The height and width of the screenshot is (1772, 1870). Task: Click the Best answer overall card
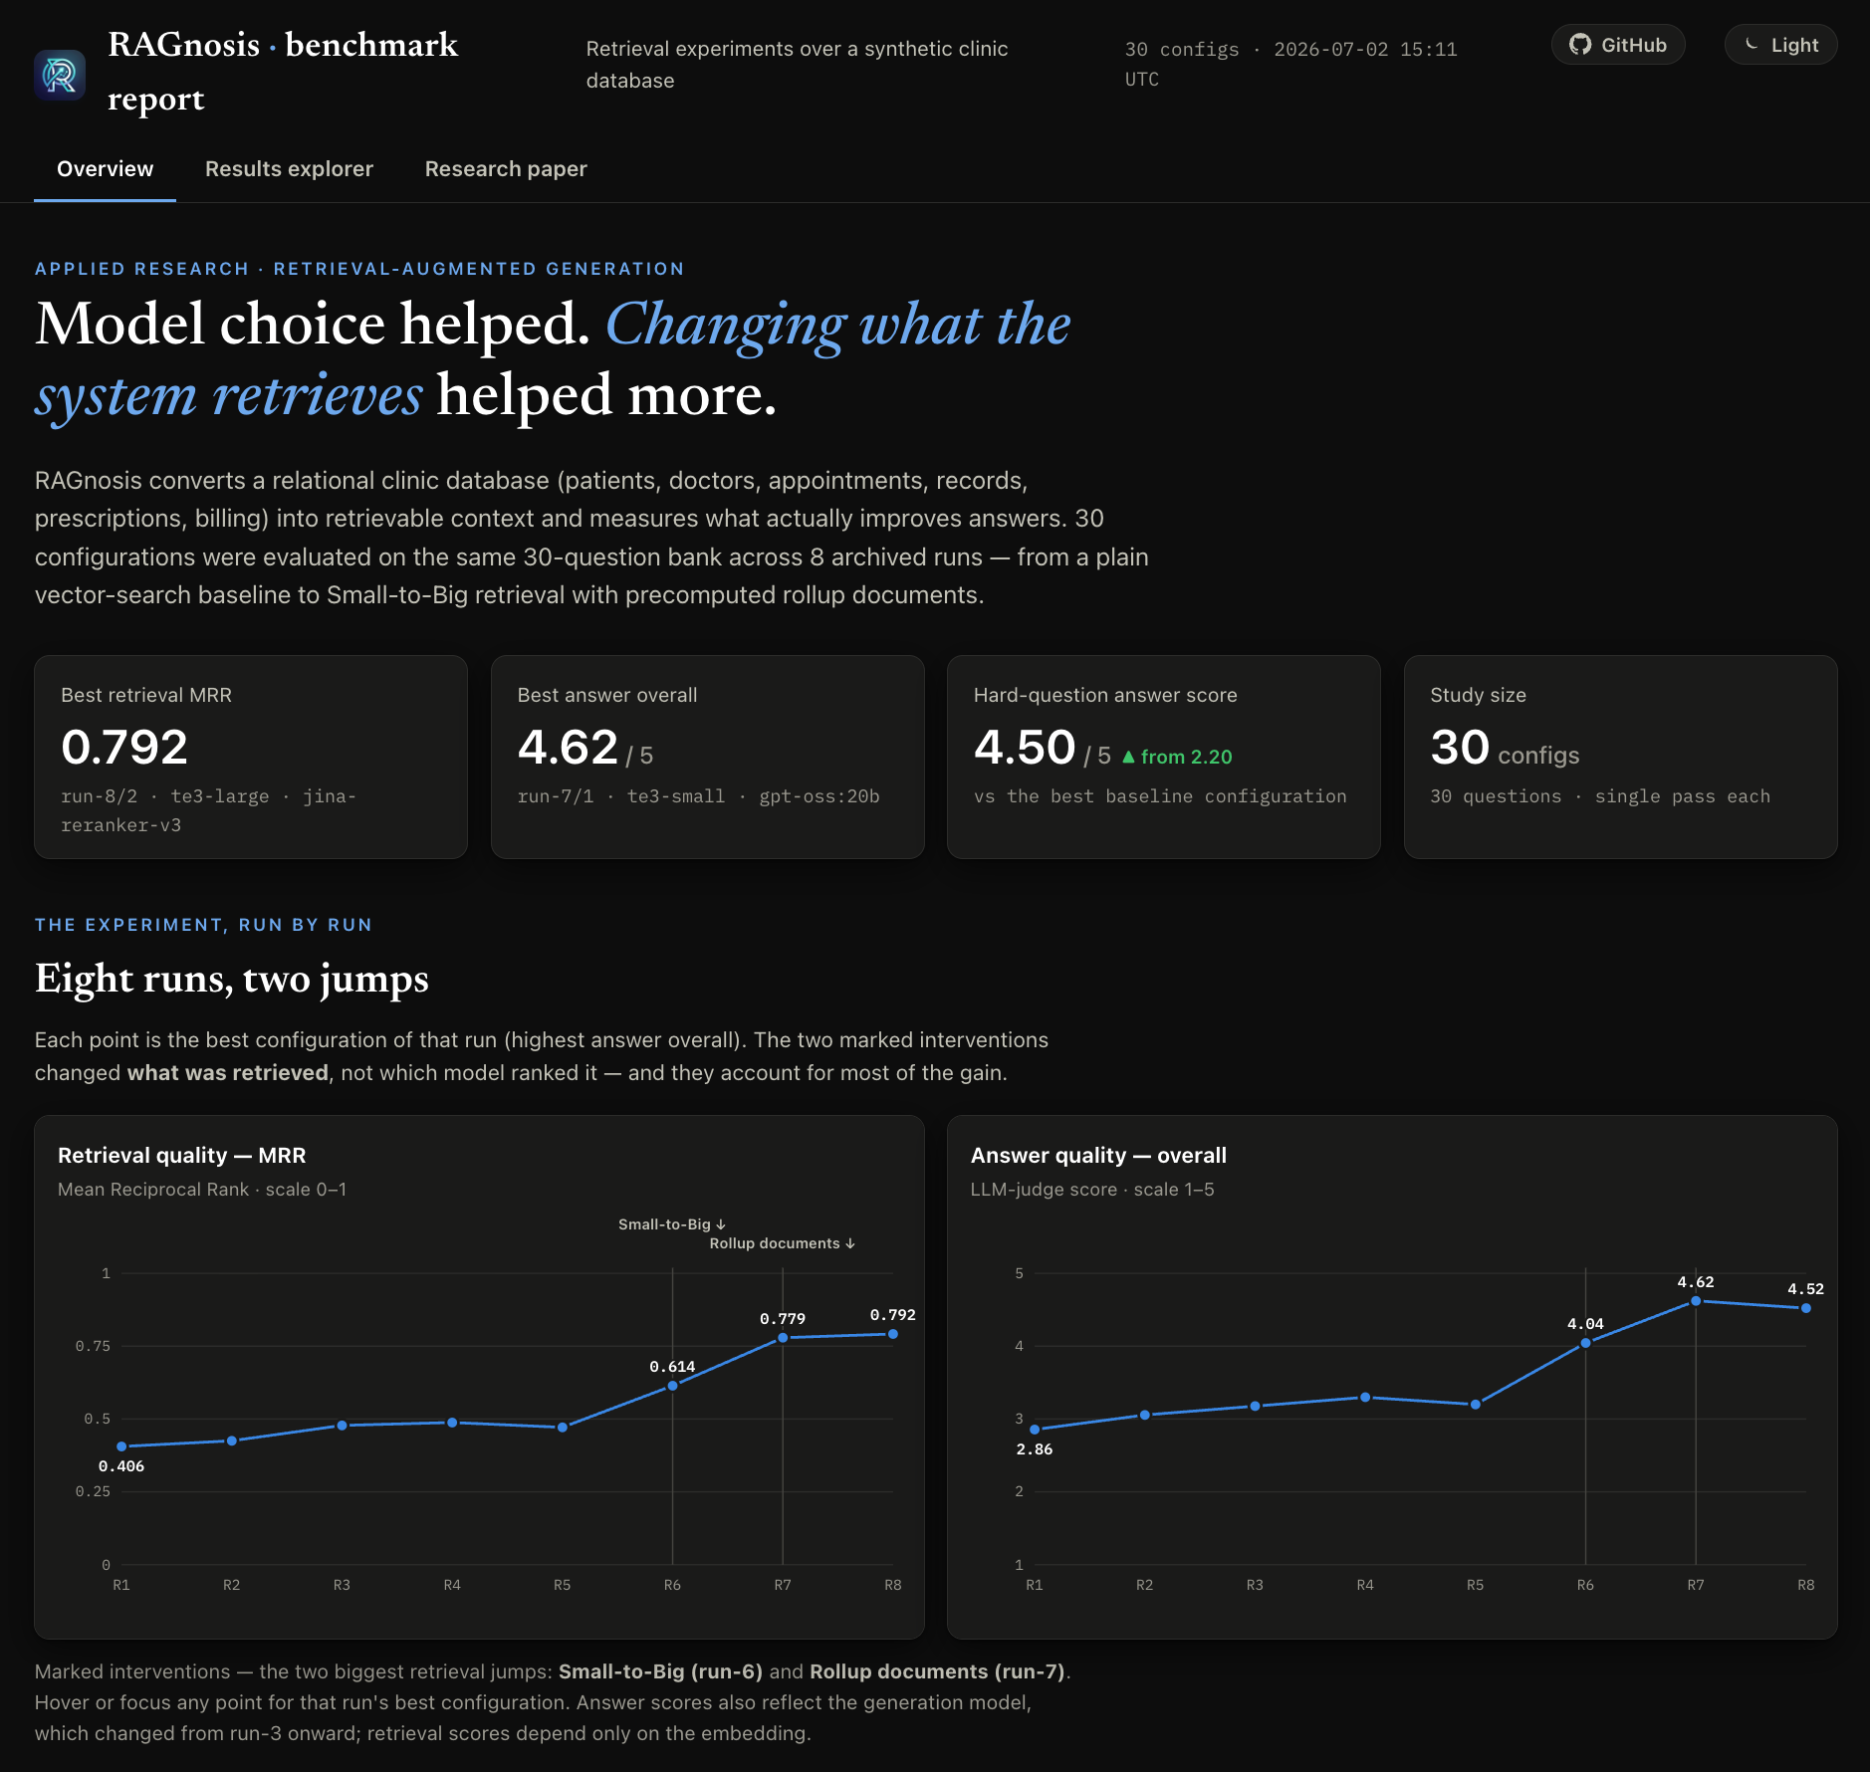708,757
